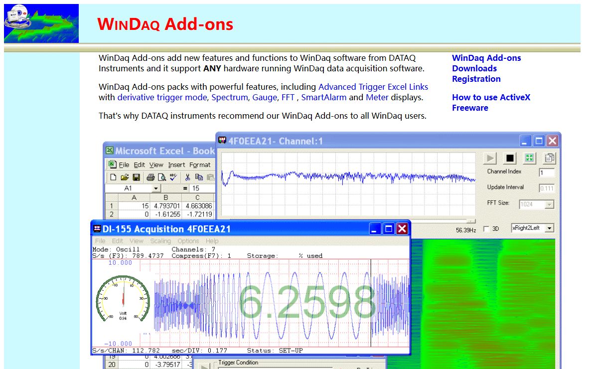The height and width of the screenshot is (369, 598).
Task: Open Excel Insert menu
Action: 176,165
